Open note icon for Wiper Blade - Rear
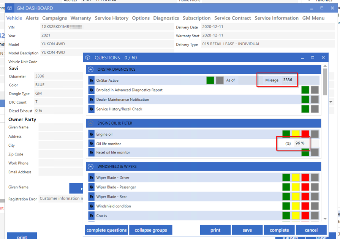Image resolution: width=340 pixels, height=239 pixels. tap(91, 196)
